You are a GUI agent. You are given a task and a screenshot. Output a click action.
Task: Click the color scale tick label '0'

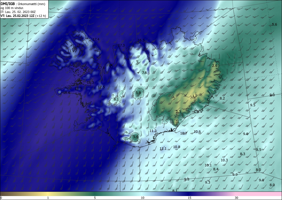tap(1, 198)
